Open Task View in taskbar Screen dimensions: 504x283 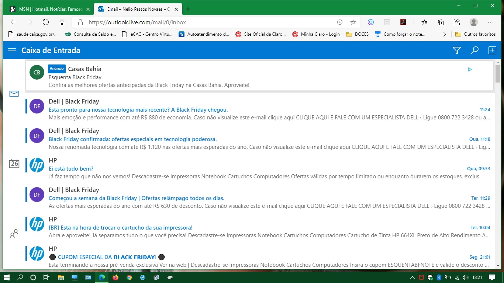tap(46, 277)
